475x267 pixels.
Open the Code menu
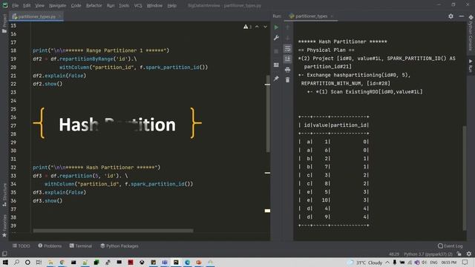(76, 5)
